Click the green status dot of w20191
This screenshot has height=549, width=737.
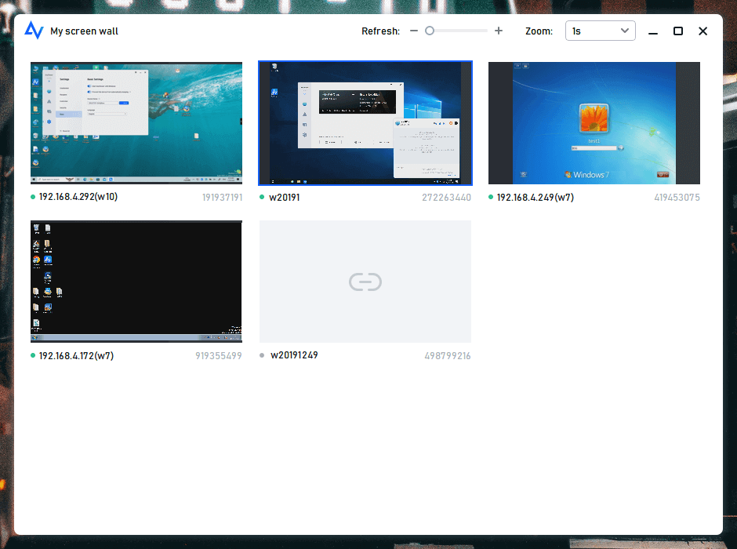pos(262,198)
